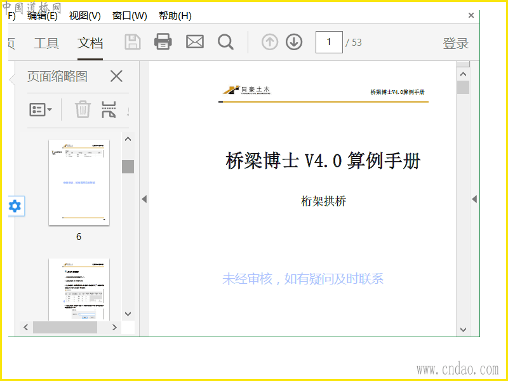
Task: Click thumbnails panel scroll up arrow
Action: tap(128, 139)
